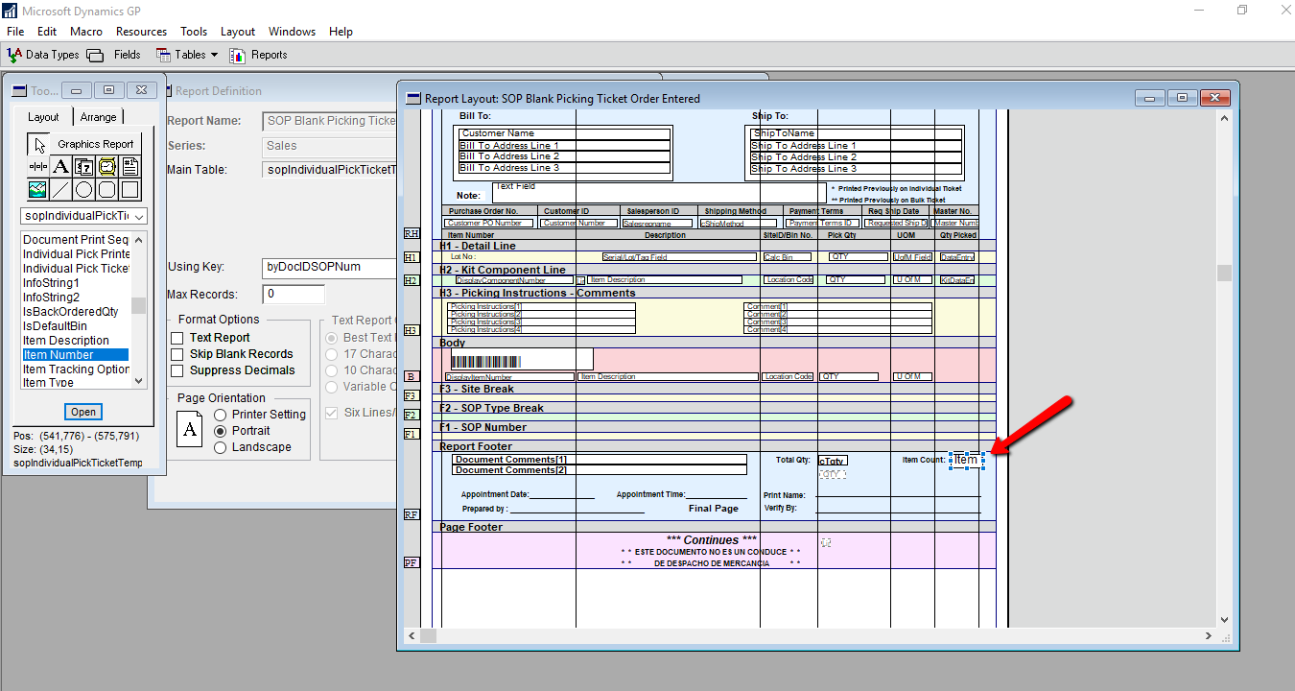
Task: Select the line drawing tool in Toolbox
Action: [61, 189]
